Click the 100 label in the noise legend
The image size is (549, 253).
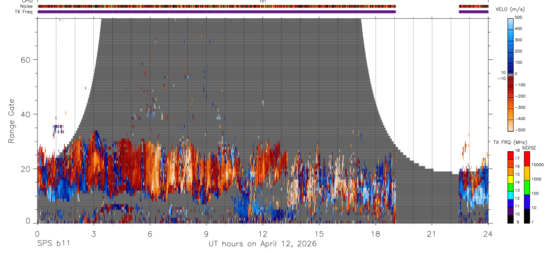535,193
